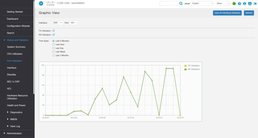The height and width of the screenshot is (138, 258).
Task: Click the RX Utilization legend swatch
Action: pyautogui.click(x=185, y=69)
